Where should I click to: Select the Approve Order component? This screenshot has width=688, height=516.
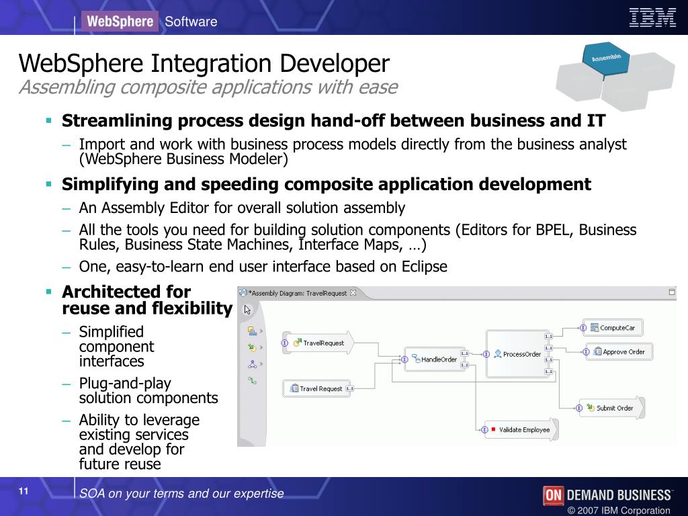point(623,352)
